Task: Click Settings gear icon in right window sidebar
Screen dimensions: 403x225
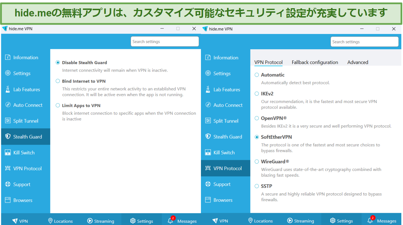Action: [208, 73]
